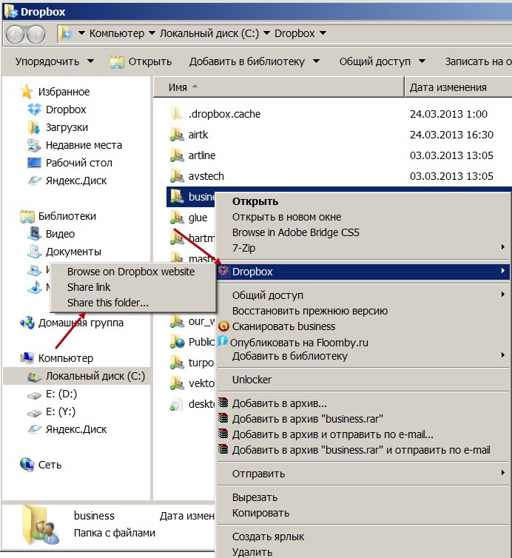Choose Browse in Adobe Bridge CS5

(296, 232)
